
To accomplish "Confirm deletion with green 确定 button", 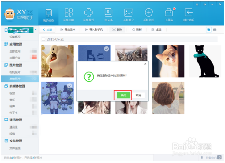I will 124,95.
